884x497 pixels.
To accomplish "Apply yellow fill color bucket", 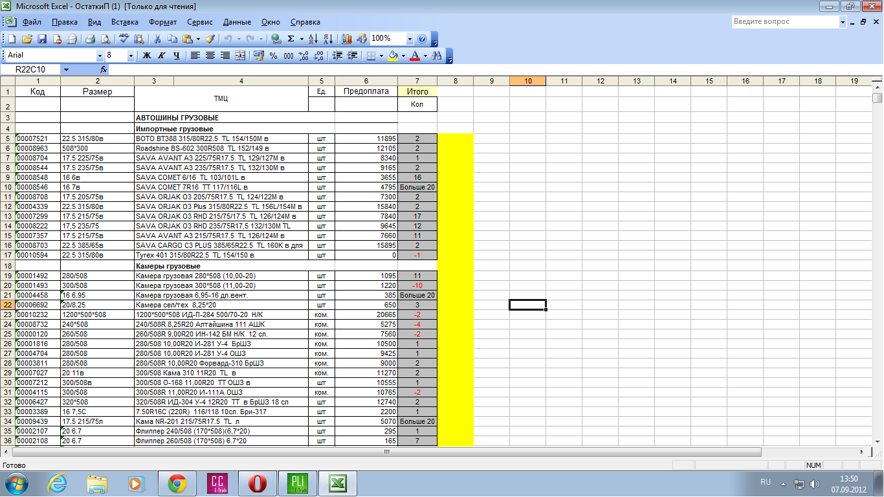I will 393,56.
